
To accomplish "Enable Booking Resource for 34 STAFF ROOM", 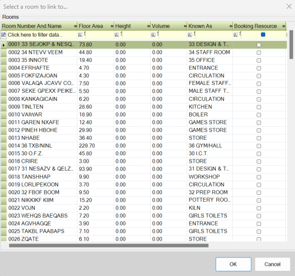I will [x=259, y=52].
